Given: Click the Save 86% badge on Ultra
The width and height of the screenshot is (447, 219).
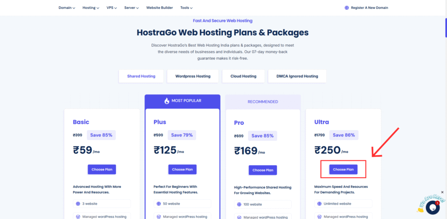Looking at the screenshot, I should pos(344,135).
